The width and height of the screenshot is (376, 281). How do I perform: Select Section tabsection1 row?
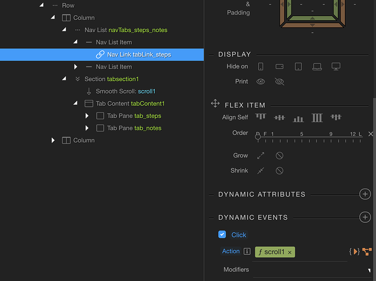pos(102,79)
